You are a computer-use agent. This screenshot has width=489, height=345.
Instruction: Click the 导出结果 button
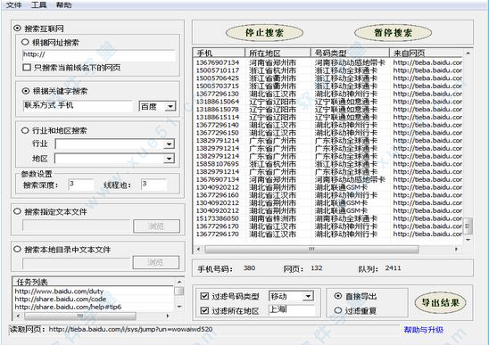[x=440, y=302]
